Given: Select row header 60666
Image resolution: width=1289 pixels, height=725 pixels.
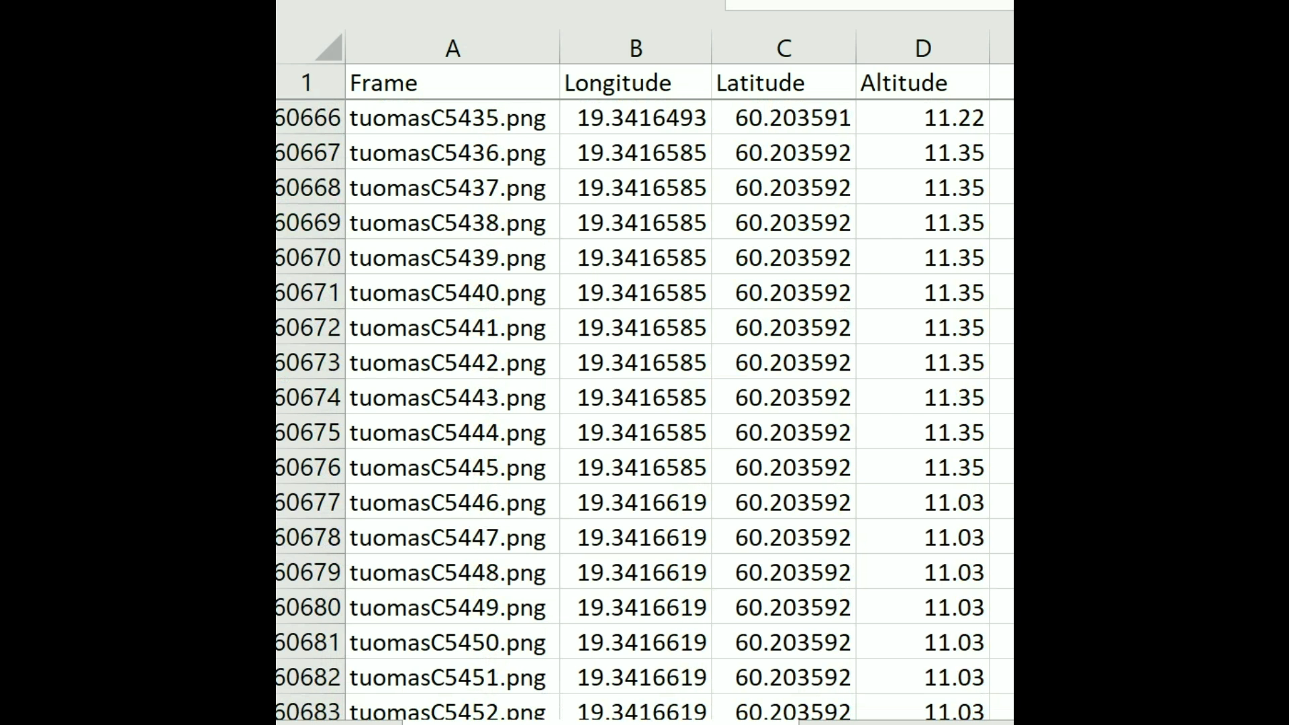Looking at the screenshot, I should [x=310, y=117].
